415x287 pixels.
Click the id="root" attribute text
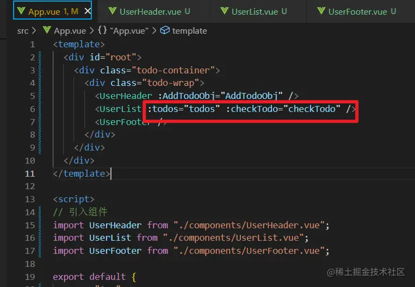coord(113,57)
